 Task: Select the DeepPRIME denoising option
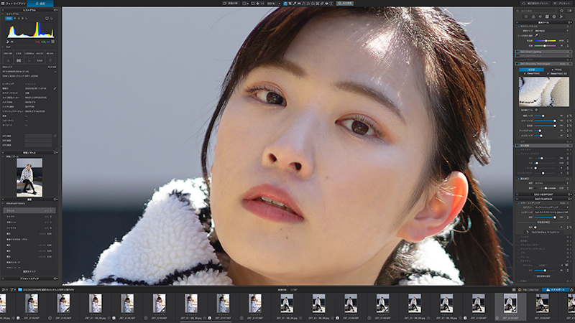[531, 74]
